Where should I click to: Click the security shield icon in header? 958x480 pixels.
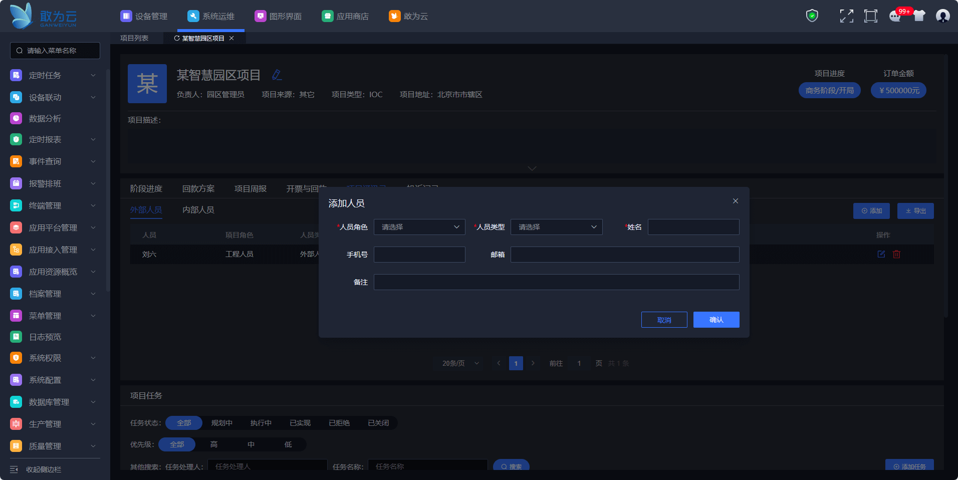812,16
